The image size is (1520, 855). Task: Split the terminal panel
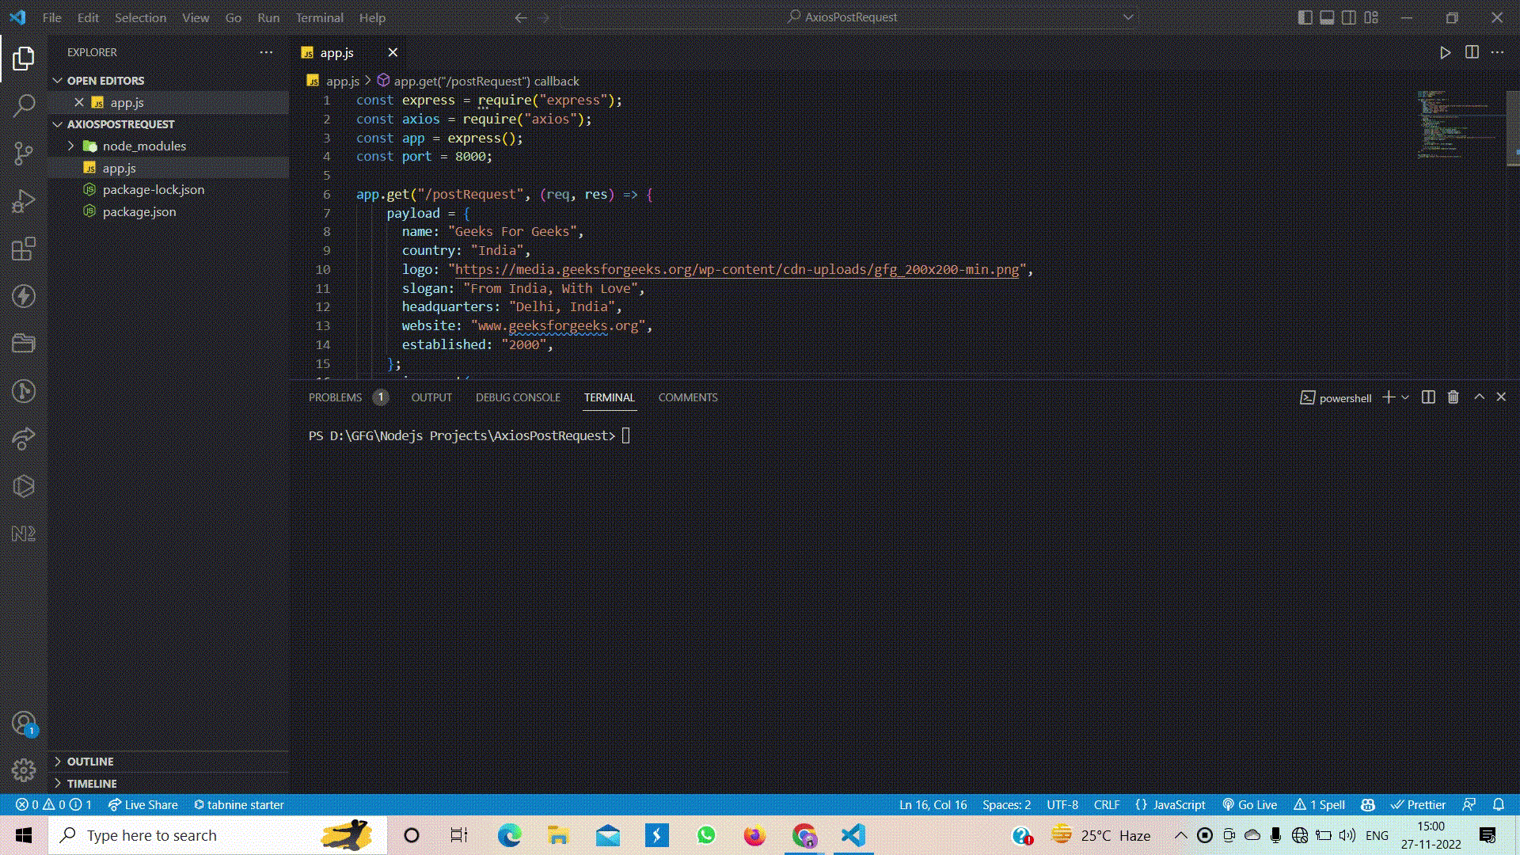1428,397
